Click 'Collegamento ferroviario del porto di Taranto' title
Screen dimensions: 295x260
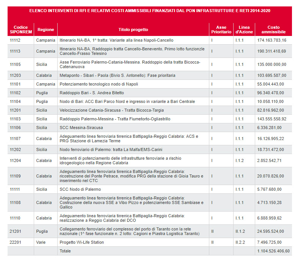pyautogui.click(x=130, y=231)
